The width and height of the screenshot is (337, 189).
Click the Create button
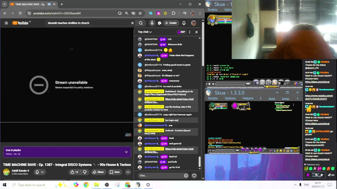click(171, 23)
